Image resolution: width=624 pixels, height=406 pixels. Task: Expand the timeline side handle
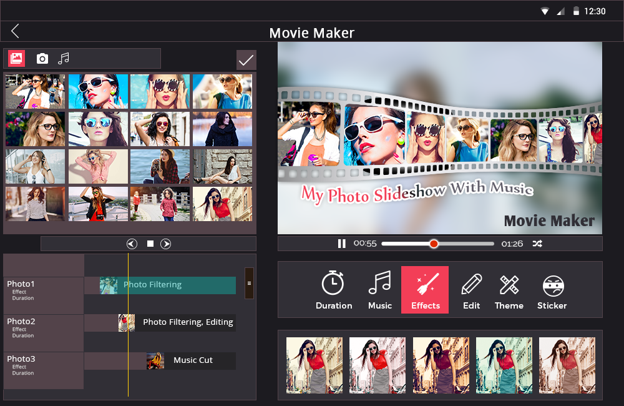(249, 283)
